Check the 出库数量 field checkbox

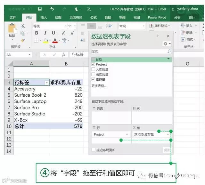coord(93,74)
